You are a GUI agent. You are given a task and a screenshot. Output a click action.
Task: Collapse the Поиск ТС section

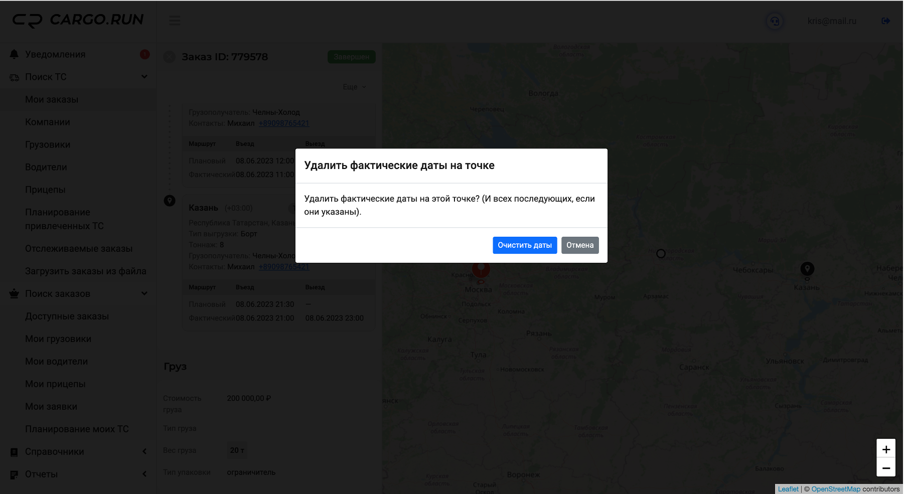144,77
